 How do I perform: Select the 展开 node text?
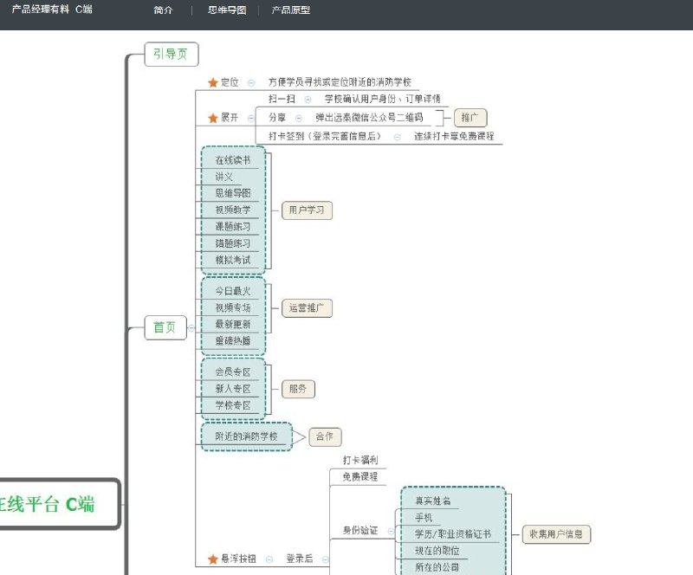230,118
